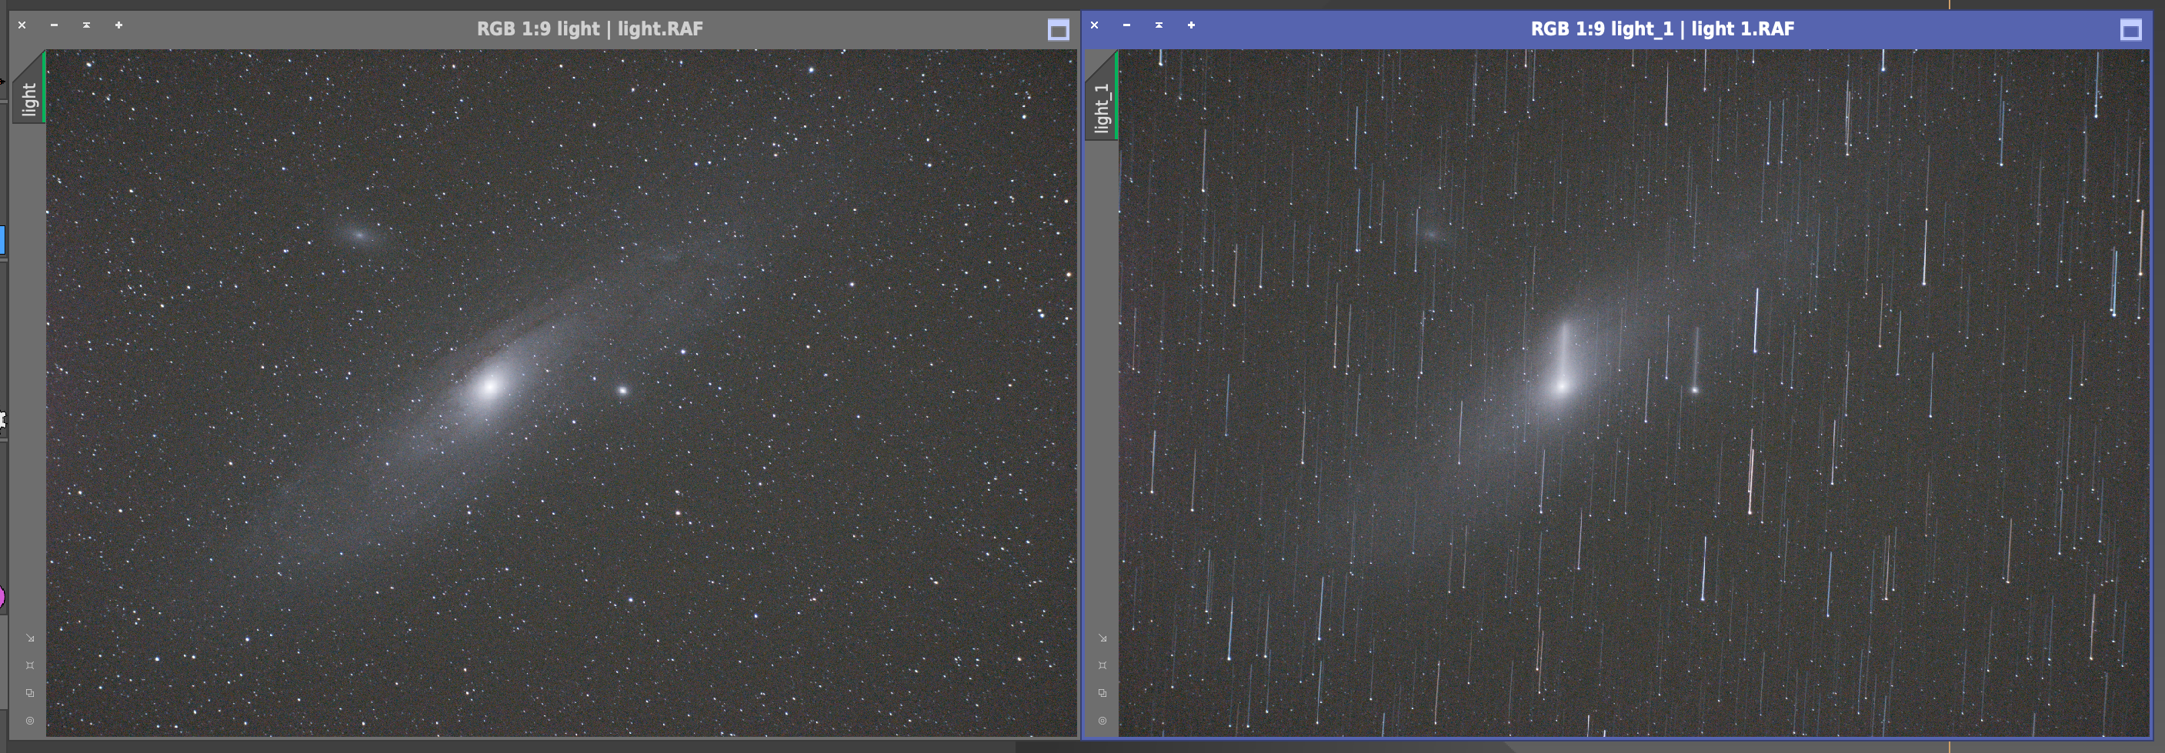
Task: Click the diagonal arrow resize icon in light 1.RAF window
Action: tap(1102, 638)
